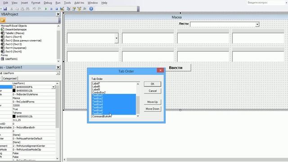Viewport: 288px width, 162px height.
Task: Close the Tab Order dialog with red X
Action: pos(160,70)
